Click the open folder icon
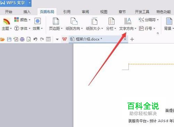Screen dimensions: 174x127 2,39
